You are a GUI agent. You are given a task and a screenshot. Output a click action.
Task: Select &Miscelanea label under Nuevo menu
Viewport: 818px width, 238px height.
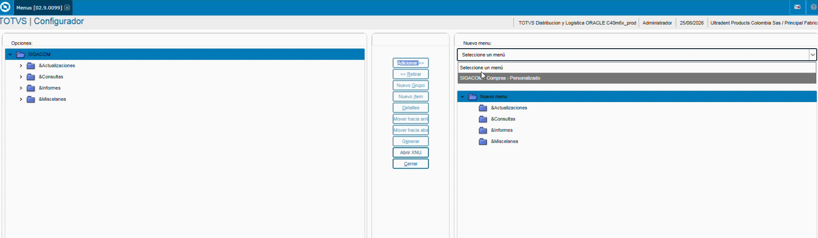(505, 142)
